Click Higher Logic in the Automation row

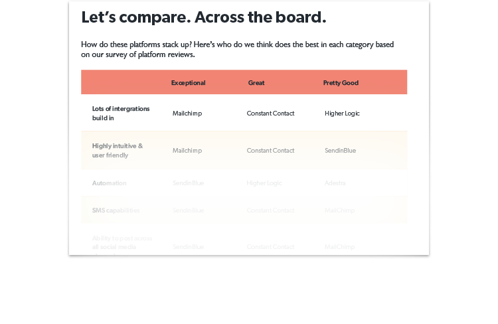(264, 183)
